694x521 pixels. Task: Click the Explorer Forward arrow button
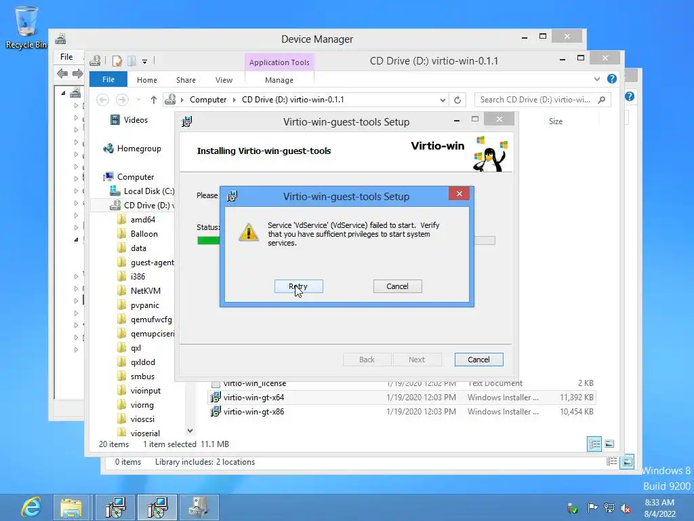point(122,100)
